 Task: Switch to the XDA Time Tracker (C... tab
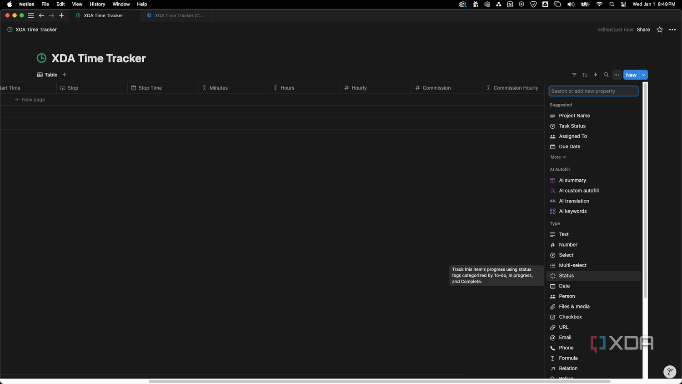[176, 15]
